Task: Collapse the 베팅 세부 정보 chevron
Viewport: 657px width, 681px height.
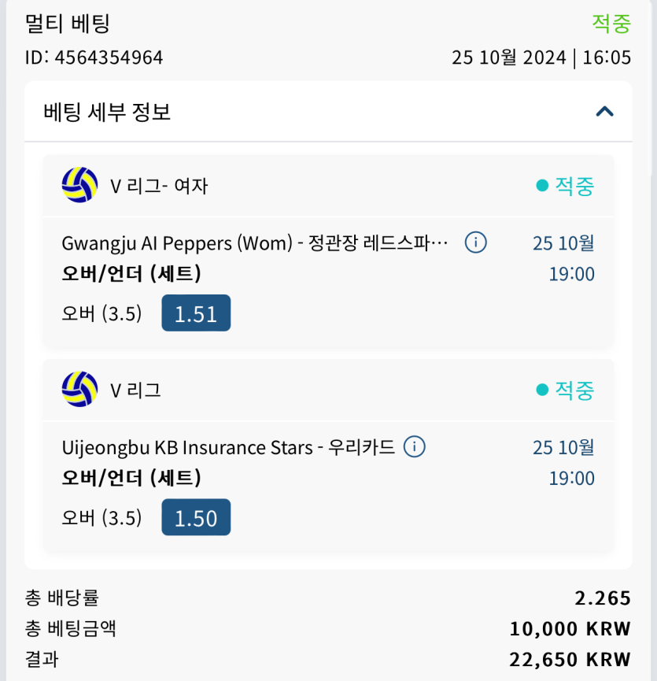Action: click(604, 112)
